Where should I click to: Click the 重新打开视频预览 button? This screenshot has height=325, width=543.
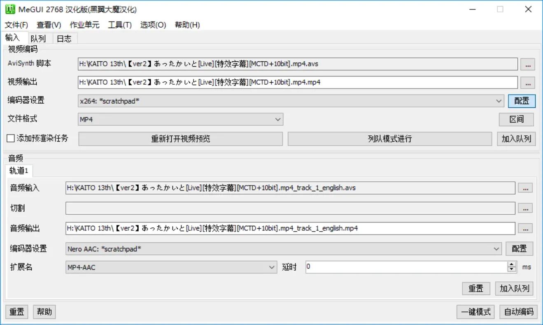[180, 139]
